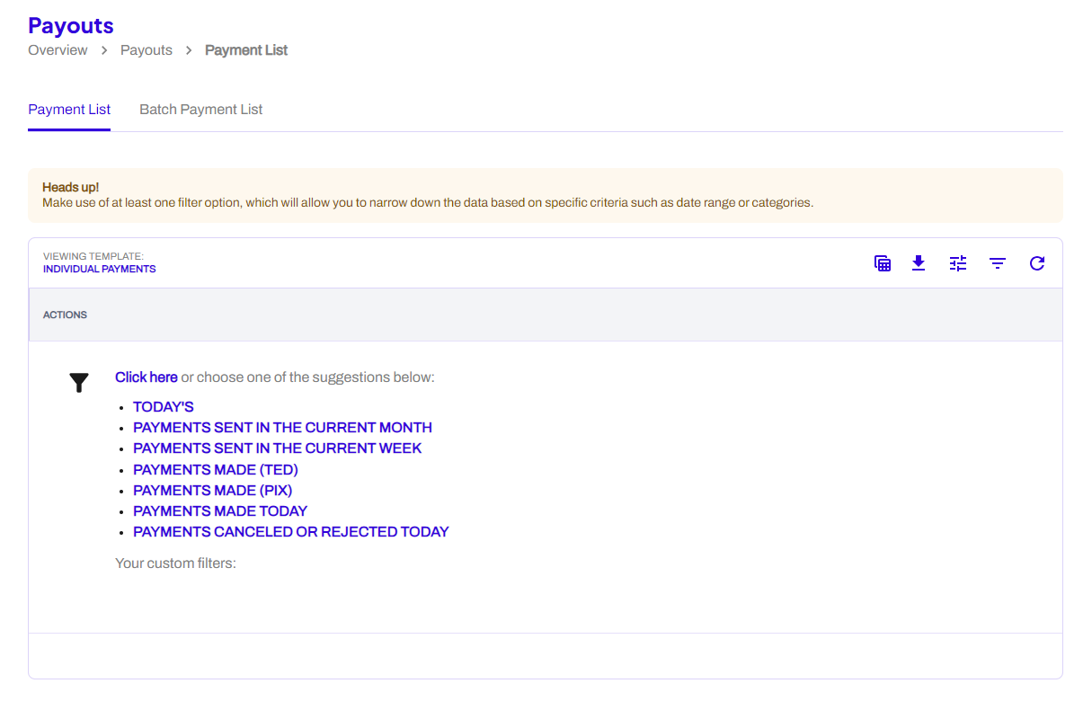Click the INDIVIDUAL PAYMENTS template label

pos(100,269)
